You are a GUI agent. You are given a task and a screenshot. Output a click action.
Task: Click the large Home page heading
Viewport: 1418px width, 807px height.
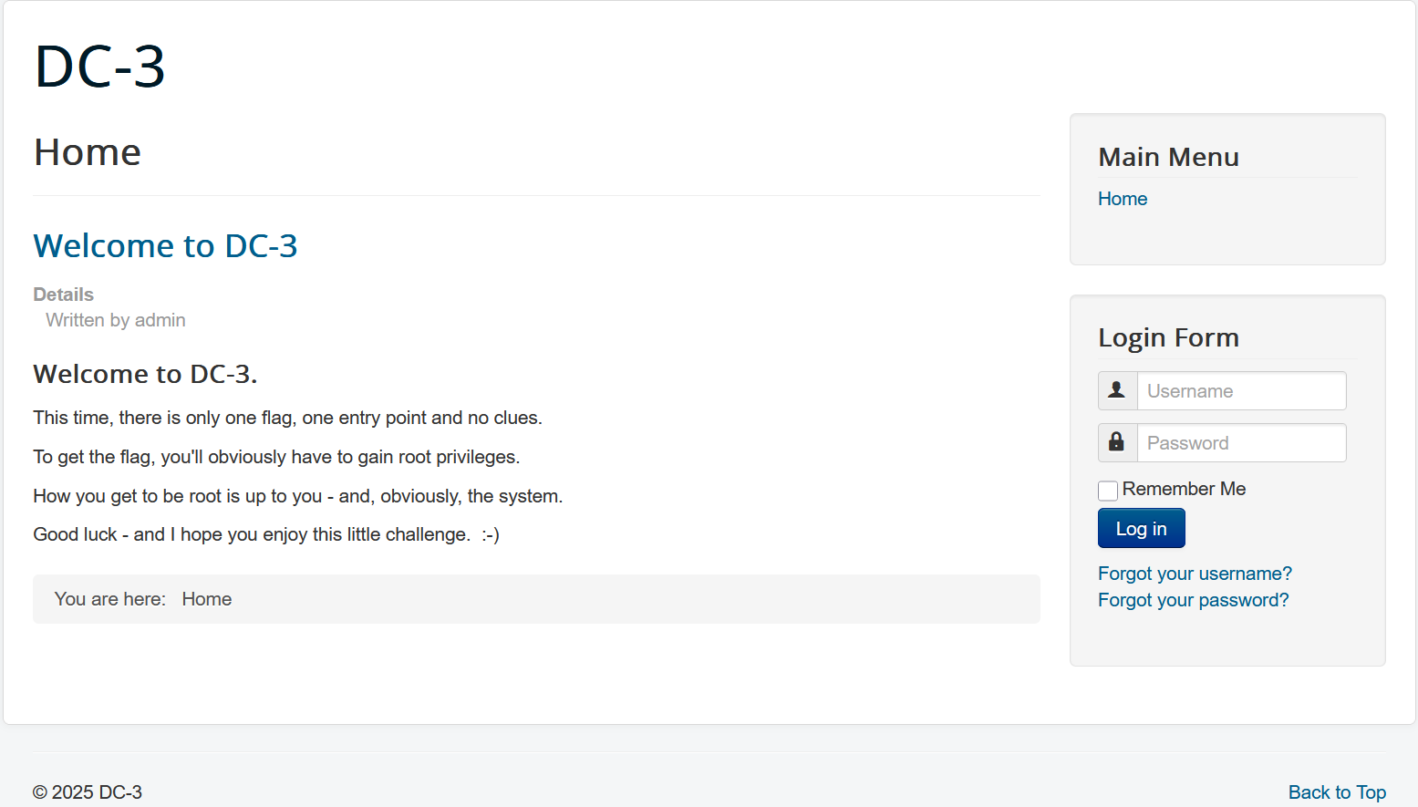(88, 152)
